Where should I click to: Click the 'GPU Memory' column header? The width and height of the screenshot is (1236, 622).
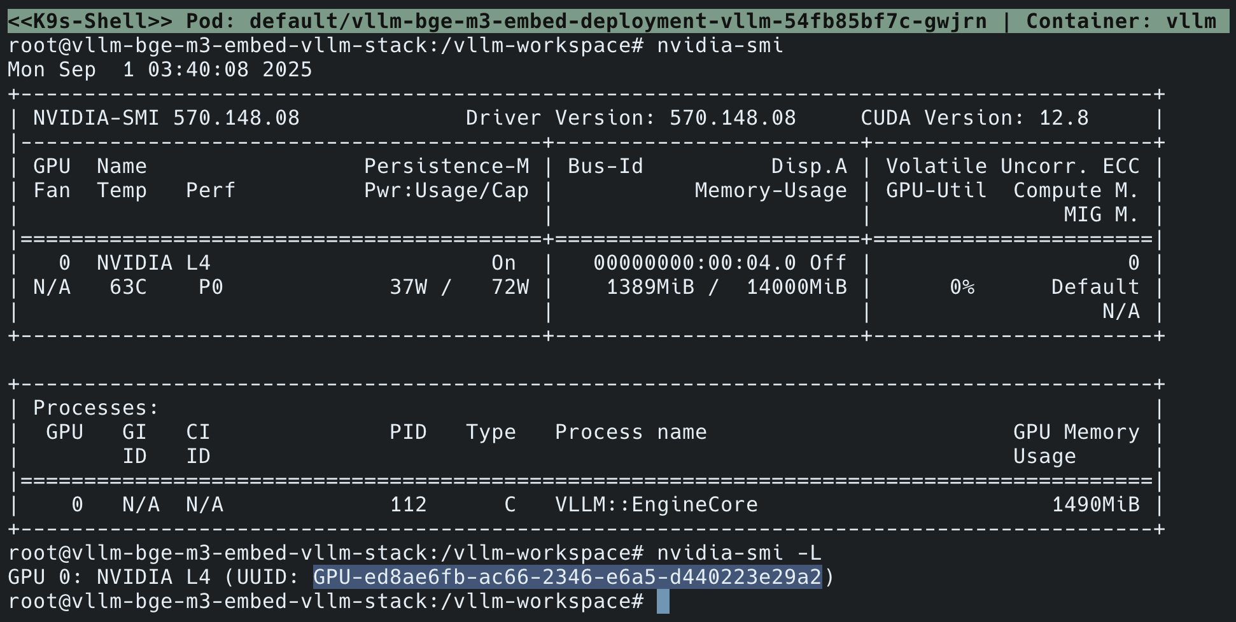(x=1076, y=432)
